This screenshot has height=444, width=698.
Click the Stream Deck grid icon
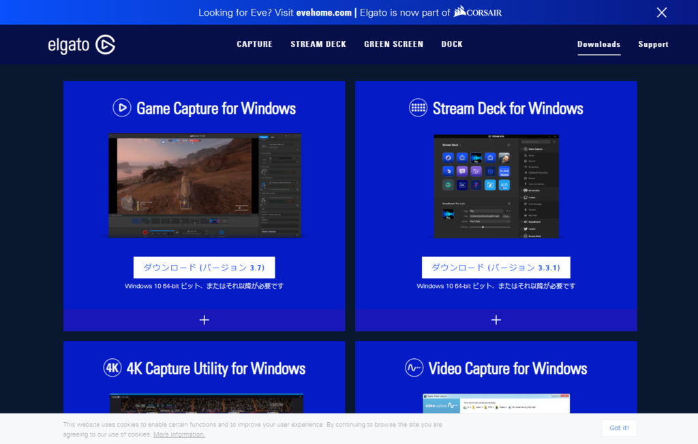pos(418,108)
